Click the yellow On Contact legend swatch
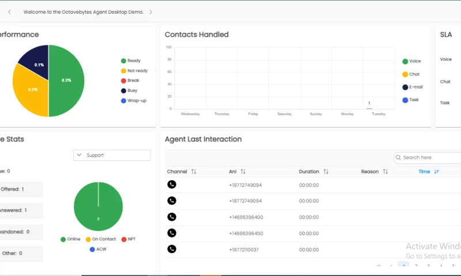 pyautogui.click(x=88, y=239)
